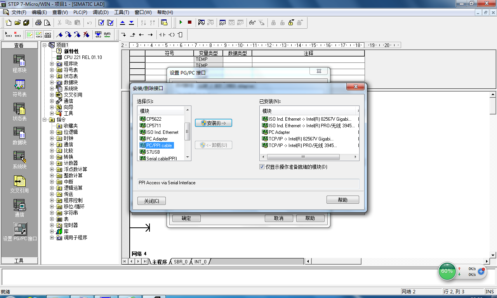
Task: Collapse the 指令 tree node
Action: [x=45, y=120]
